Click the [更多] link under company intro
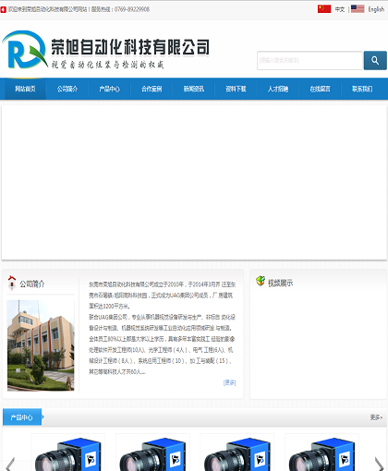This screenshot has width=388, height=471. (229, 382)
